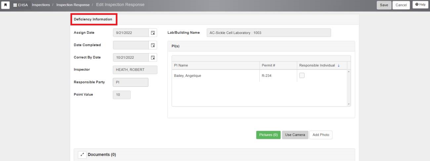This screenshot has width=430, height=161.
Task: Click Add Photo button
Action: click(x=321, y=135)
